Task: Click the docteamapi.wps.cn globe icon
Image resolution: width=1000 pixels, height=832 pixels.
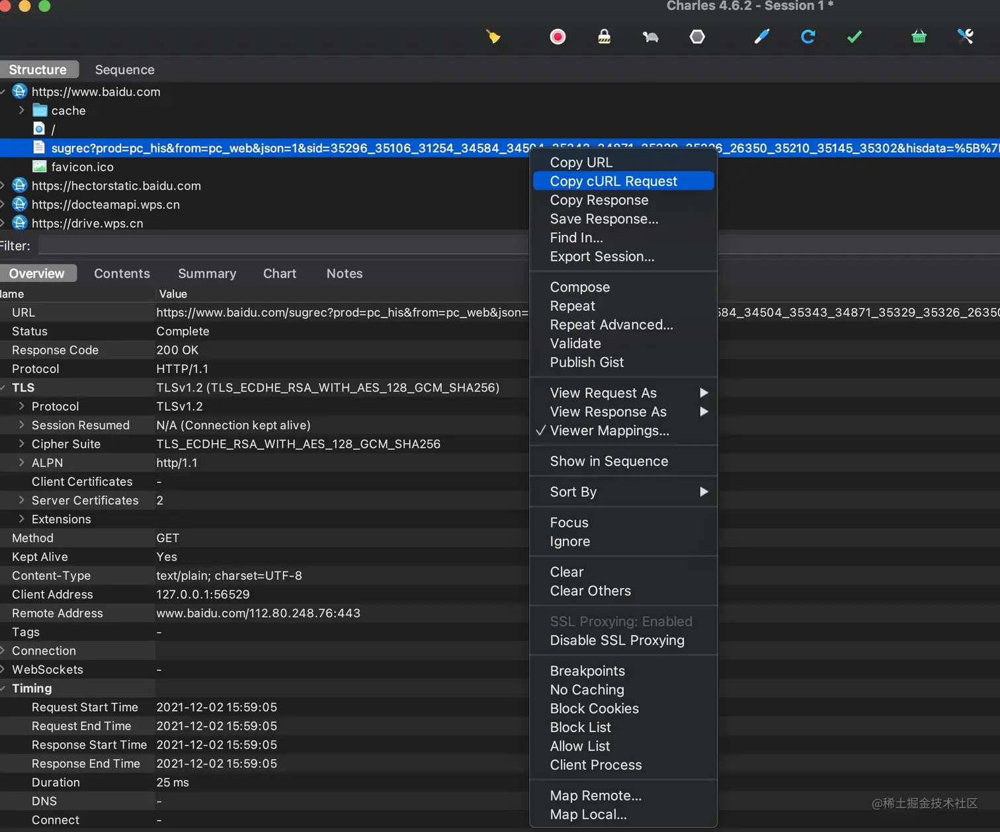Action: [x=20, y=204]
